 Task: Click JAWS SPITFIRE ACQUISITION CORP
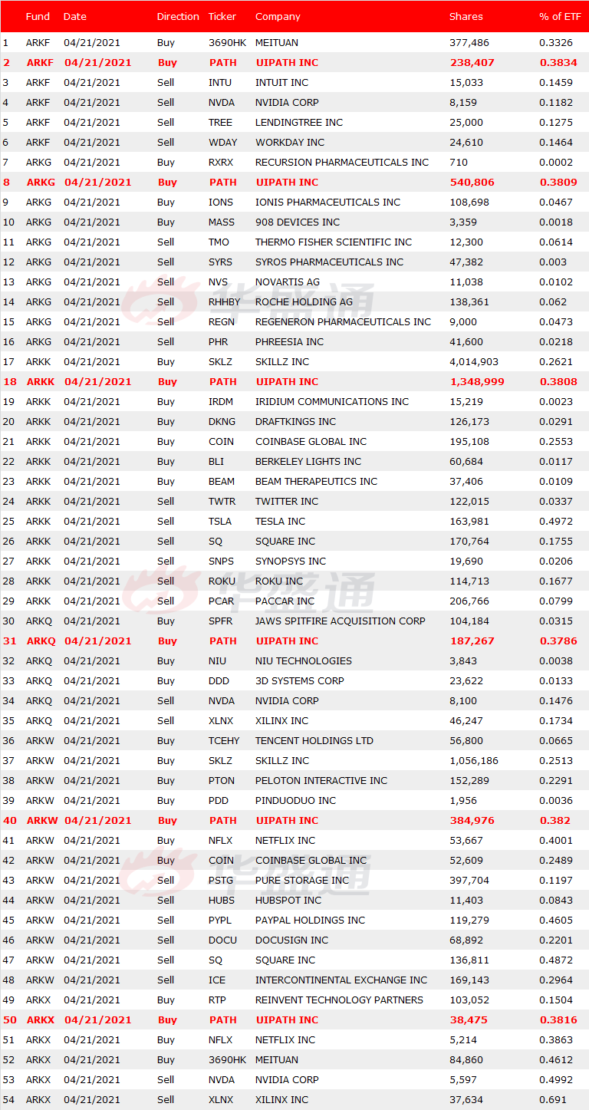[341, 621]
